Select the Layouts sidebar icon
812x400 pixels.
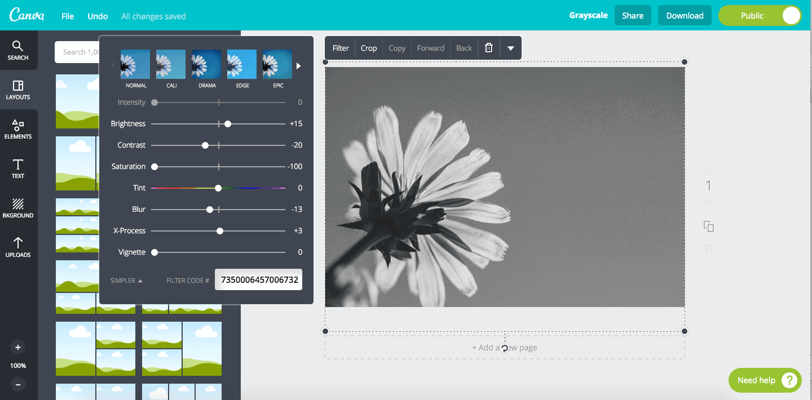(x=18, y=90)
